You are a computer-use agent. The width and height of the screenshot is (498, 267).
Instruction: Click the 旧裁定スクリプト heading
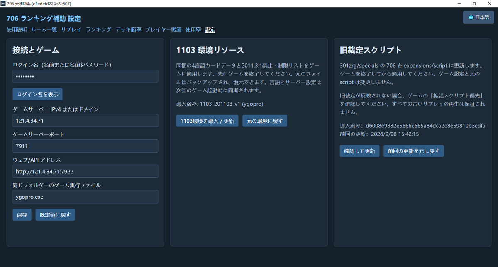pos(371,50)
